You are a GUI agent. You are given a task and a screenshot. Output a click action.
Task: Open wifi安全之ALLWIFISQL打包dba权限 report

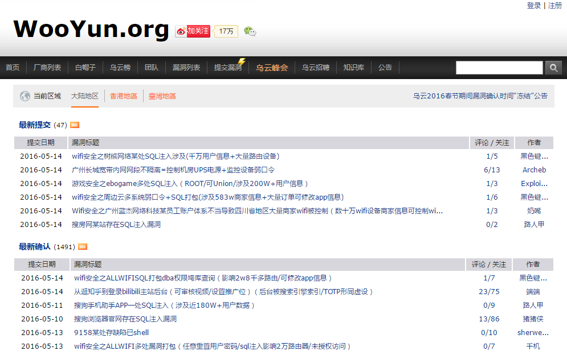click(x=203, y=278)
